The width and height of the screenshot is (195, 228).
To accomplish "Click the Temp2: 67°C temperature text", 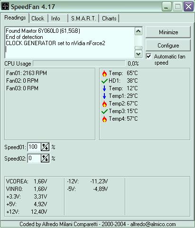I will [x=123, y=104].
